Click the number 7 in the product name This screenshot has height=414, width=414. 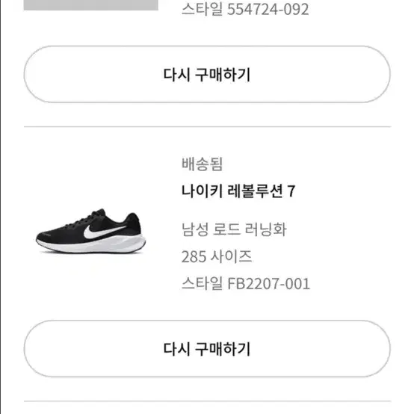[291, 191]
